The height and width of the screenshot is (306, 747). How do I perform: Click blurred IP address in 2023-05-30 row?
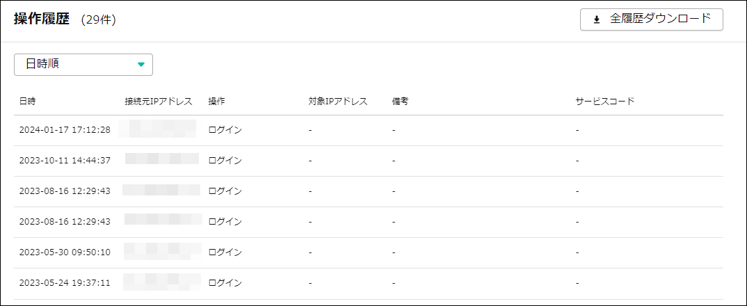(161, 250)
